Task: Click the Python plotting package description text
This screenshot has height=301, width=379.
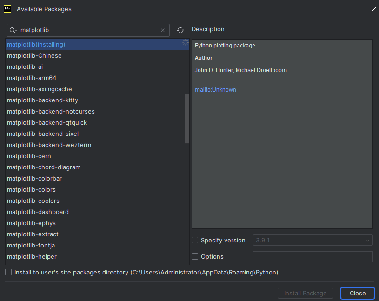Action: 225,46
